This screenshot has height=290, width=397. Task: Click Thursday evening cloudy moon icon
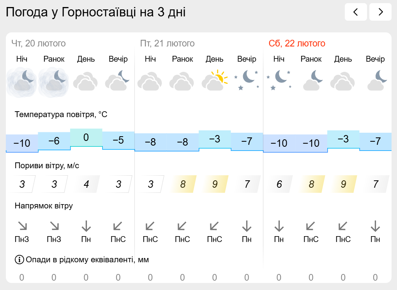point(118,80)
